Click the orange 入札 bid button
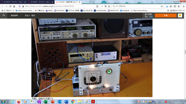Viewport: 186px width, 104px height. pyautogui.click(x=166, y=15)
